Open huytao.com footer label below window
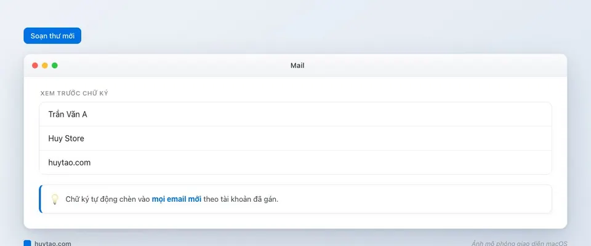The image size is (591, 246). (53, 244)
